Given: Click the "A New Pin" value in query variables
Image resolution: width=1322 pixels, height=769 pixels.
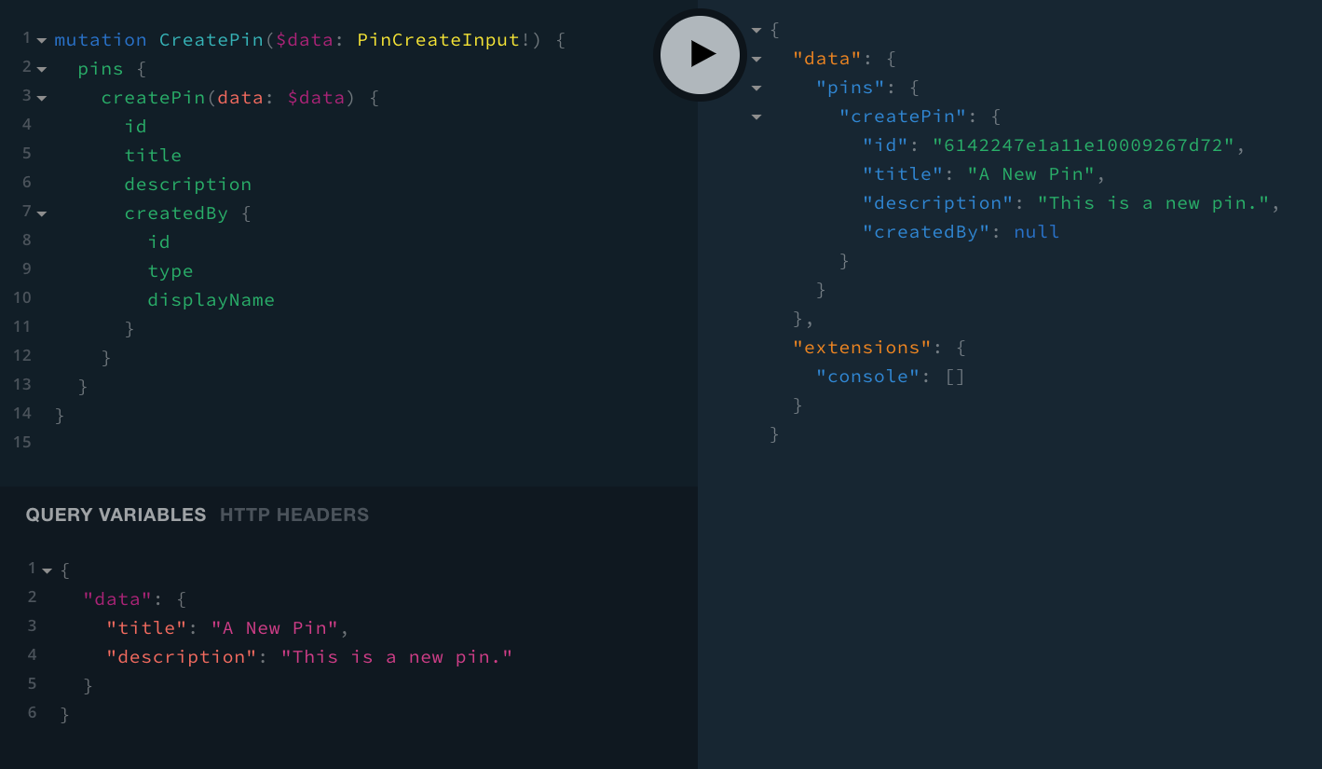Looking at the screenshot, I should (275, 628).
